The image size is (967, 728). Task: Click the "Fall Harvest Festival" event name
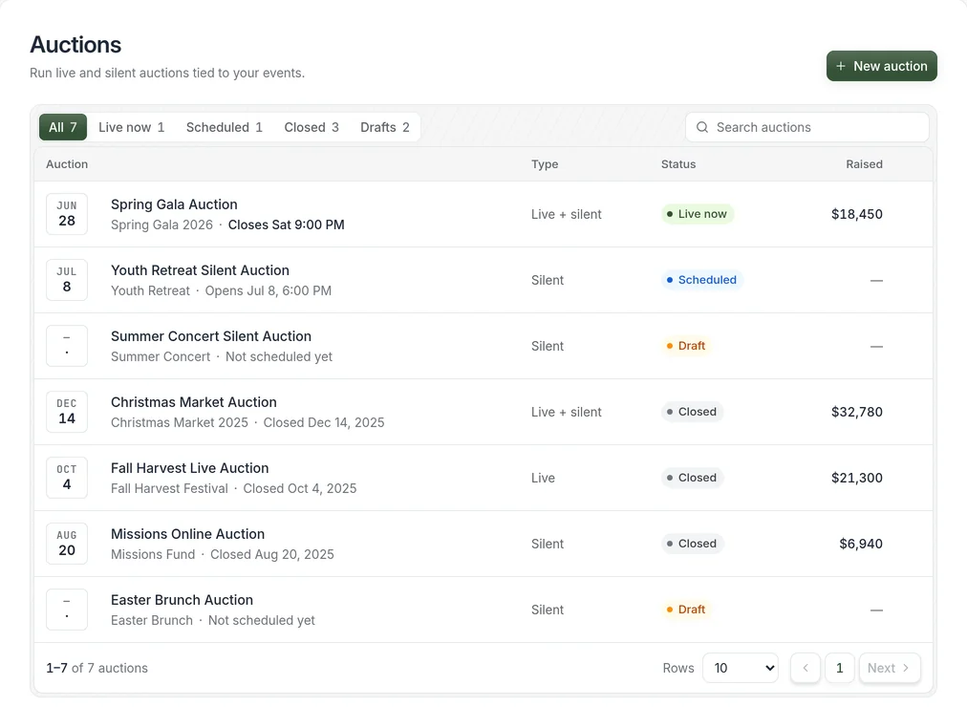coord(169,489)
